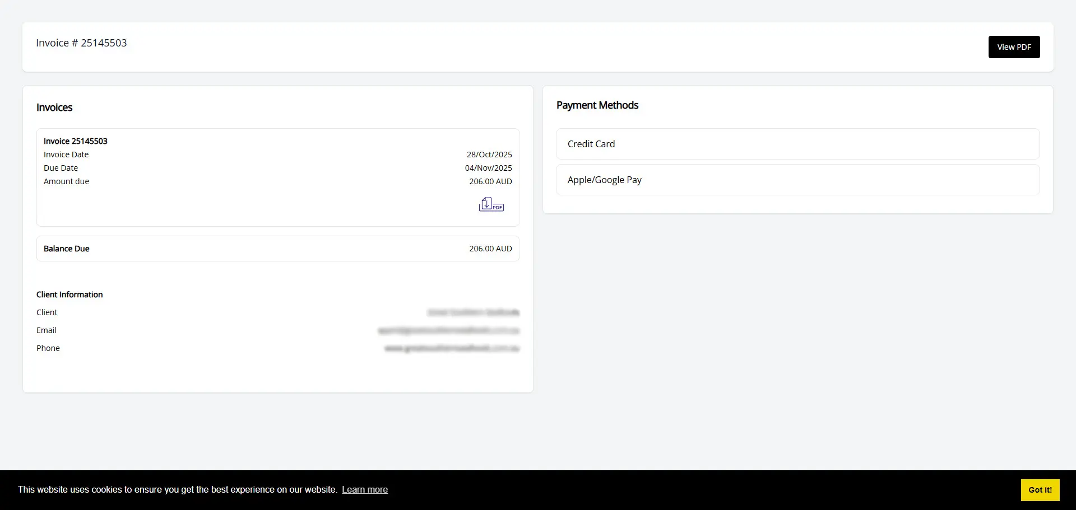Click the blurred email address value
Viewport: 1076px width, 510px height.
(x=448, y=330)
